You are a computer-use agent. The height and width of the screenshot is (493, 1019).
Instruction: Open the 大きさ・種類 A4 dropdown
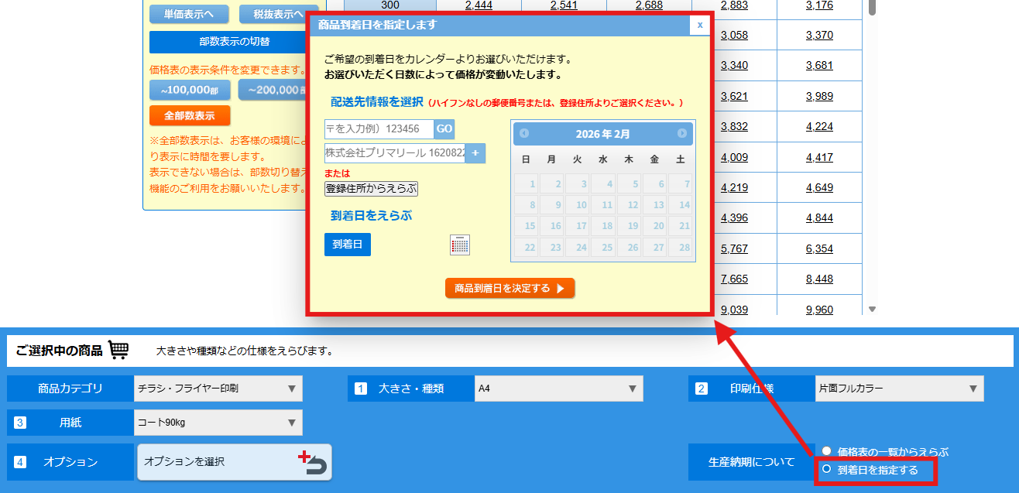pyautogui.click(x=558, y=389)
